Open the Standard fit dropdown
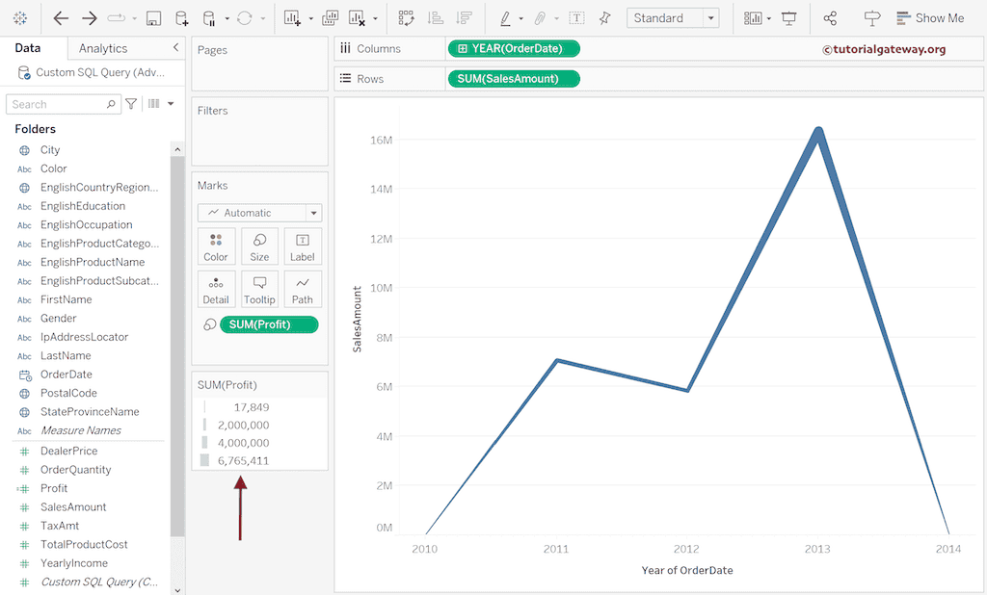 pyautogui.click(x=711, y=18)
